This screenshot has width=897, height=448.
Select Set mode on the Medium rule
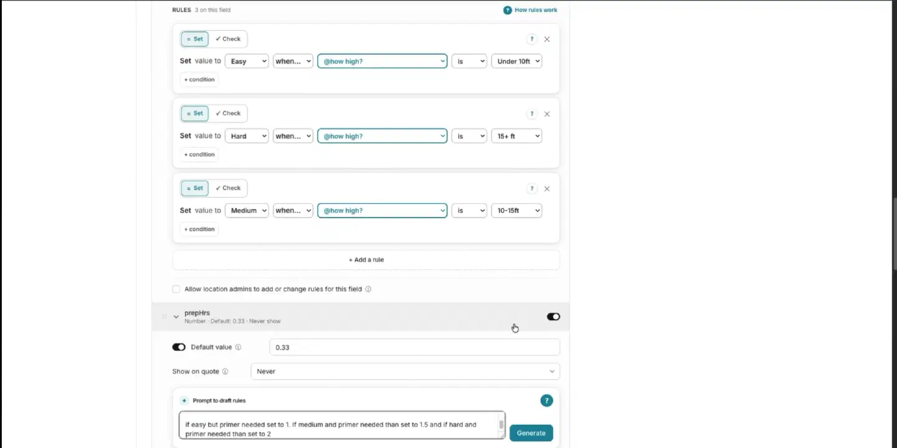coord(195,188)
